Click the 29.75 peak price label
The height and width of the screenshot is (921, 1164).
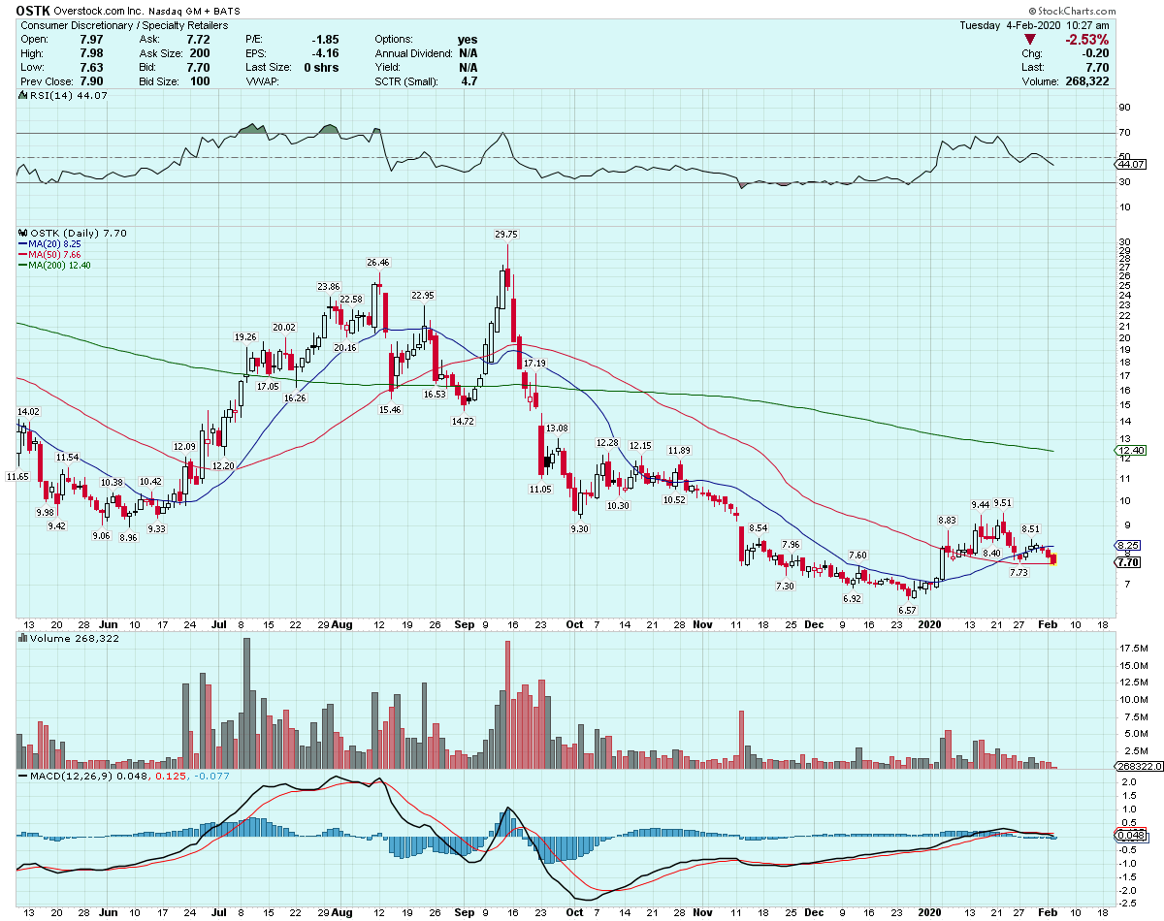505,234
